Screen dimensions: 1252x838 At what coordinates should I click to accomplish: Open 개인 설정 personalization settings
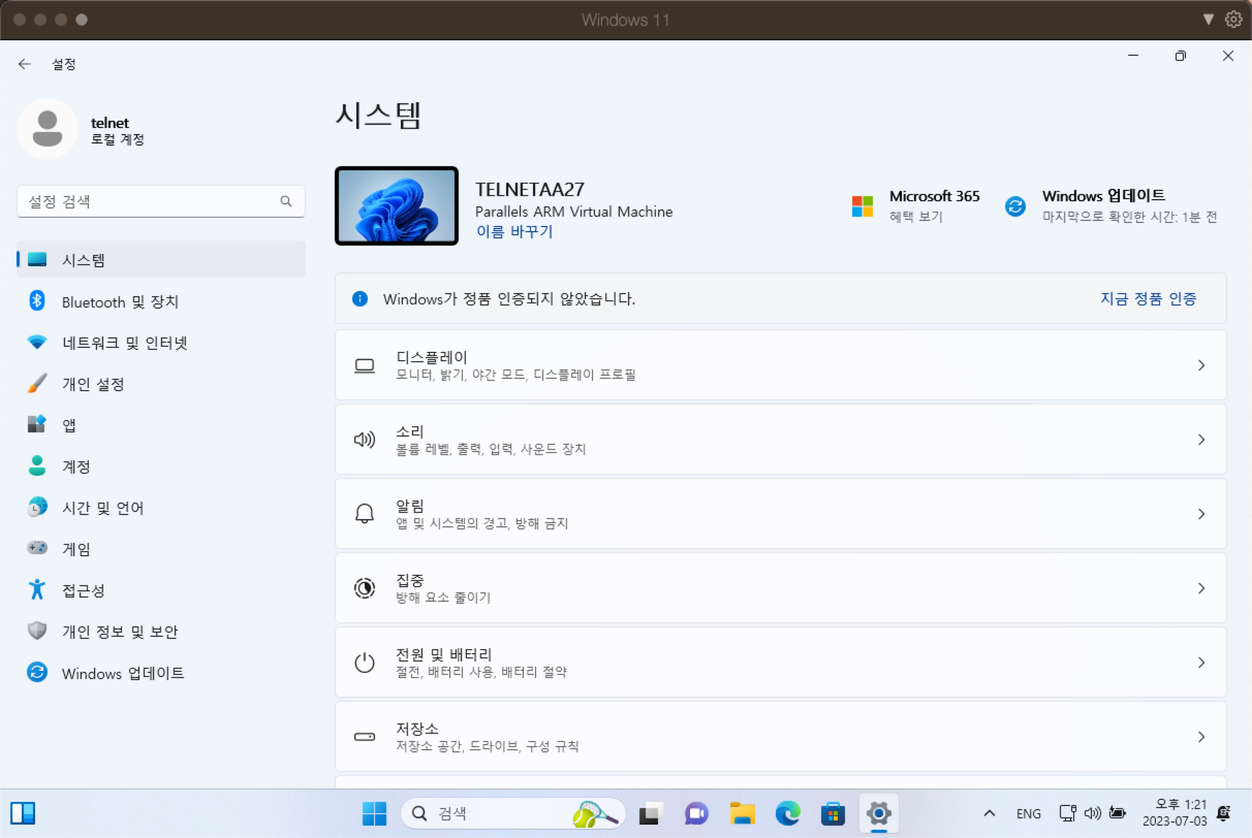pyautogui.click(x=93, y=383)
